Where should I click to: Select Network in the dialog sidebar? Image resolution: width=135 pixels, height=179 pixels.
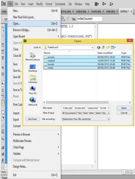point(33,101)
